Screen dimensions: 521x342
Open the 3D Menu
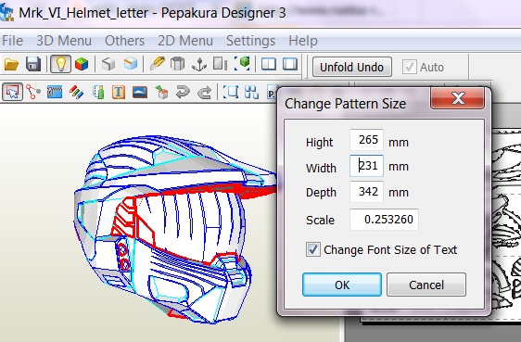(x=64, y=41)
